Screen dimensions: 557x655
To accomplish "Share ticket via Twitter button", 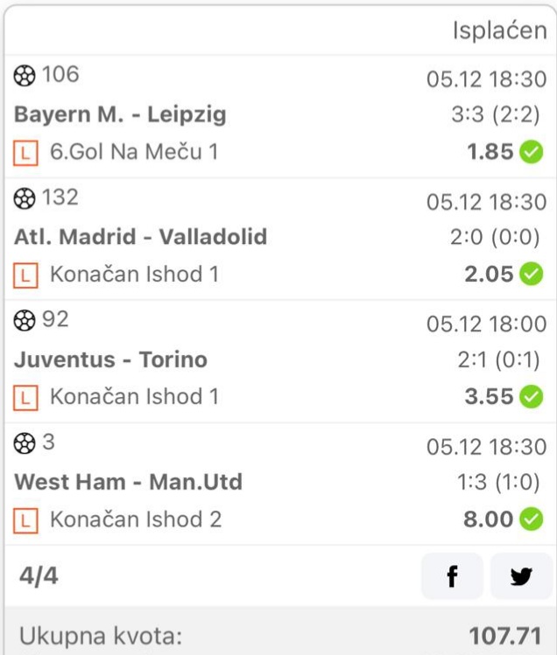I will (x=521, y=576).
